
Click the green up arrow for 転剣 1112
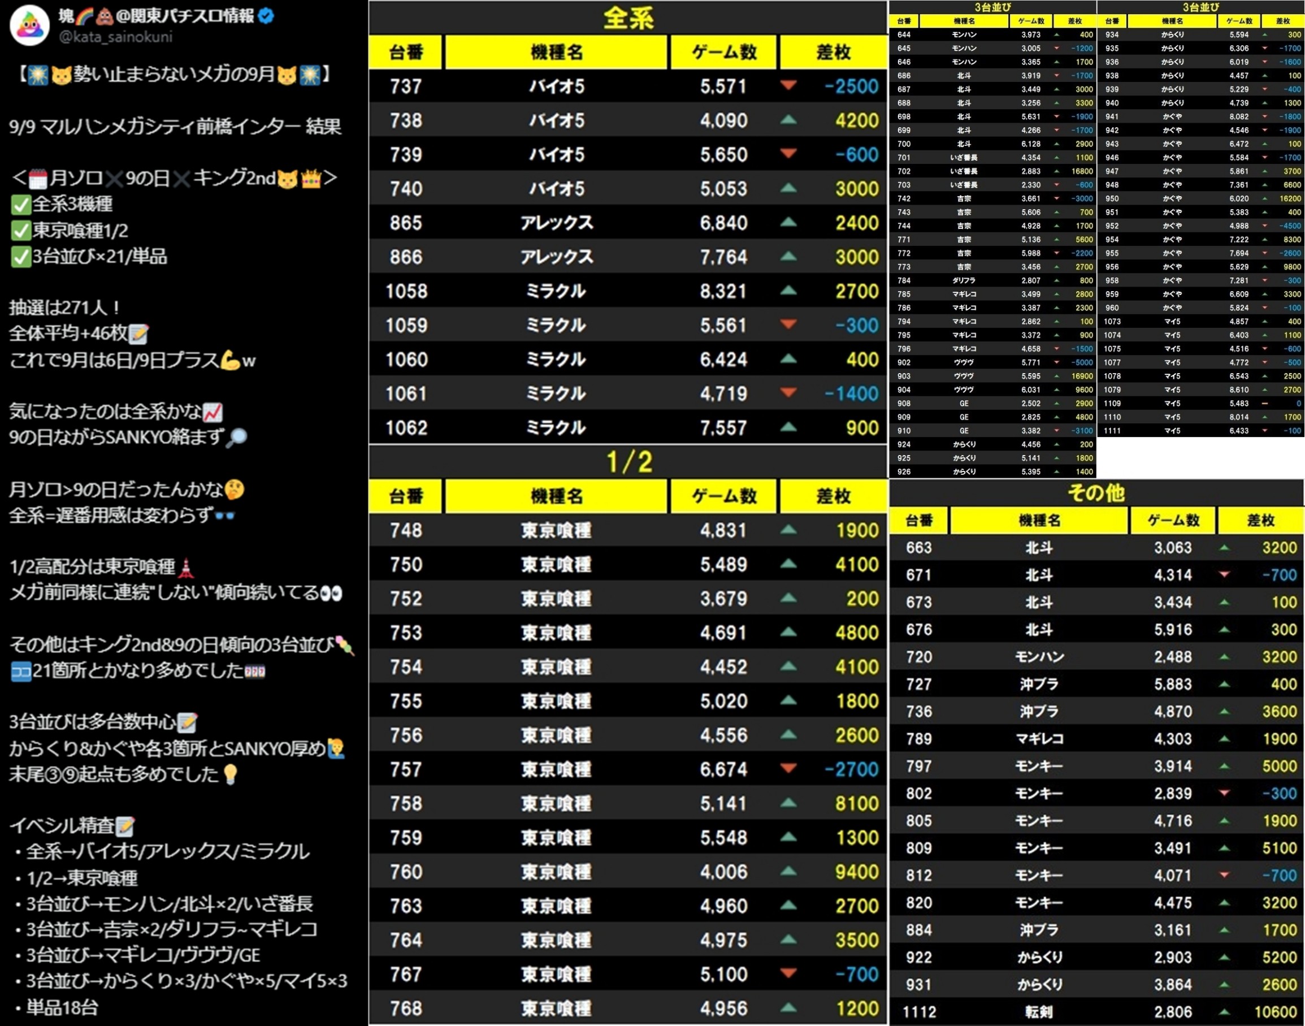1224,1011
